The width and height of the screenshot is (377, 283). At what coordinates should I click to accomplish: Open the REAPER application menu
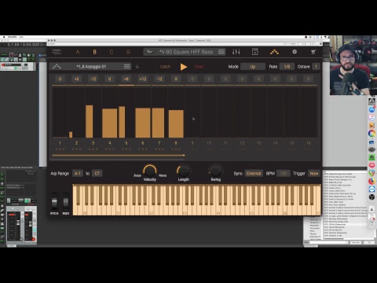pos(12,37)
